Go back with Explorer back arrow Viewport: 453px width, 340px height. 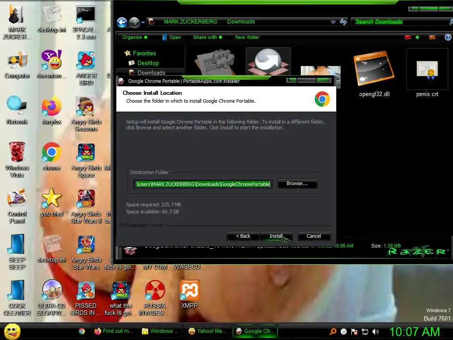(122, 22)
